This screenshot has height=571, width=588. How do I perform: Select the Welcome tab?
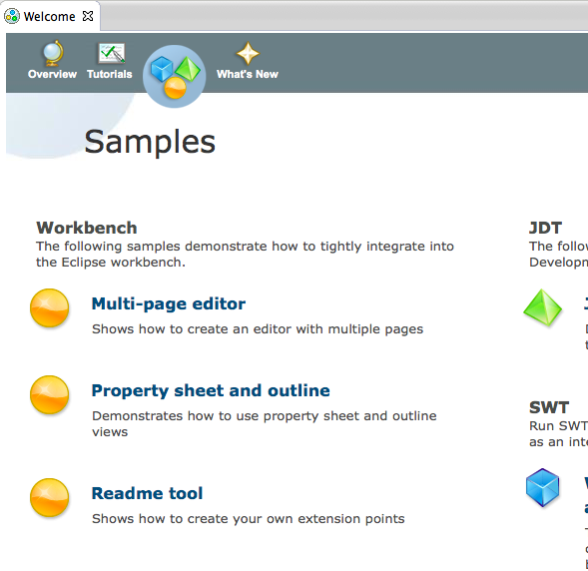point(49,17)
